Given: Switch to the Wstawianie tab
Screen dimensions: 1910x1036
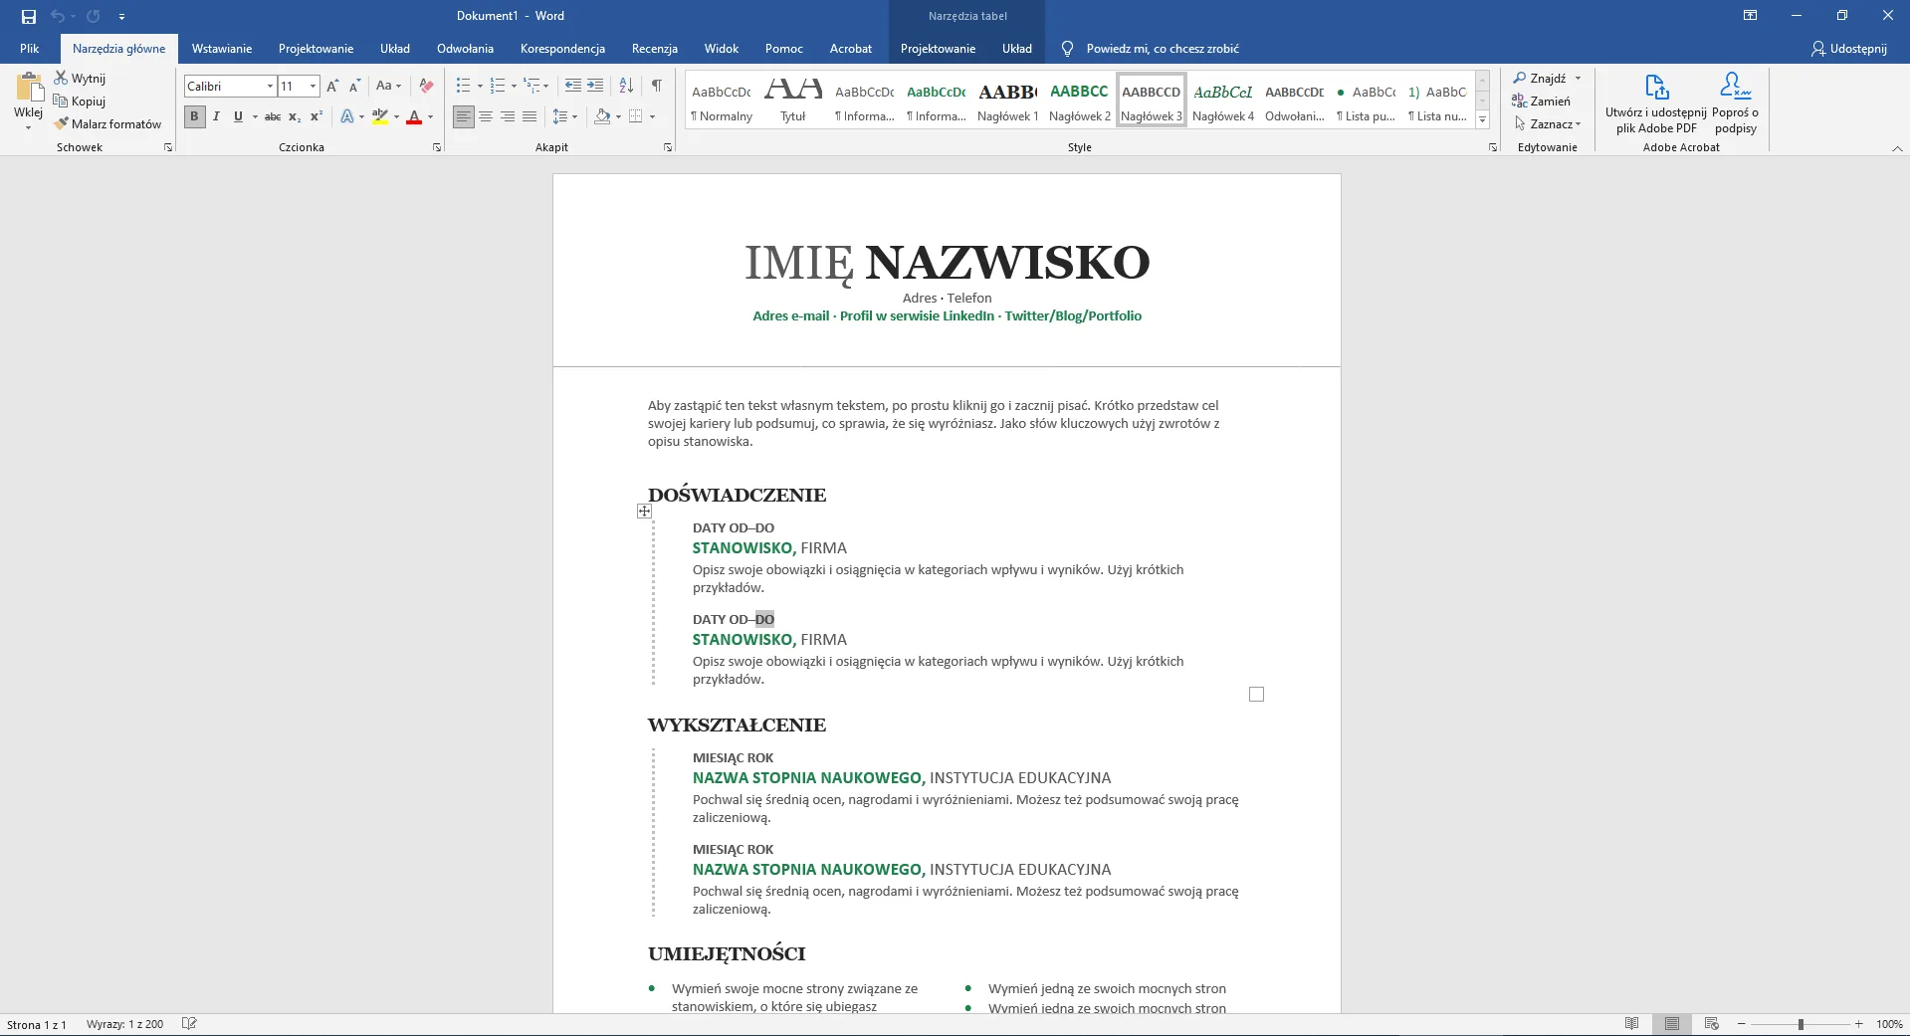Looking at the screenshot, I should [222, 48].
